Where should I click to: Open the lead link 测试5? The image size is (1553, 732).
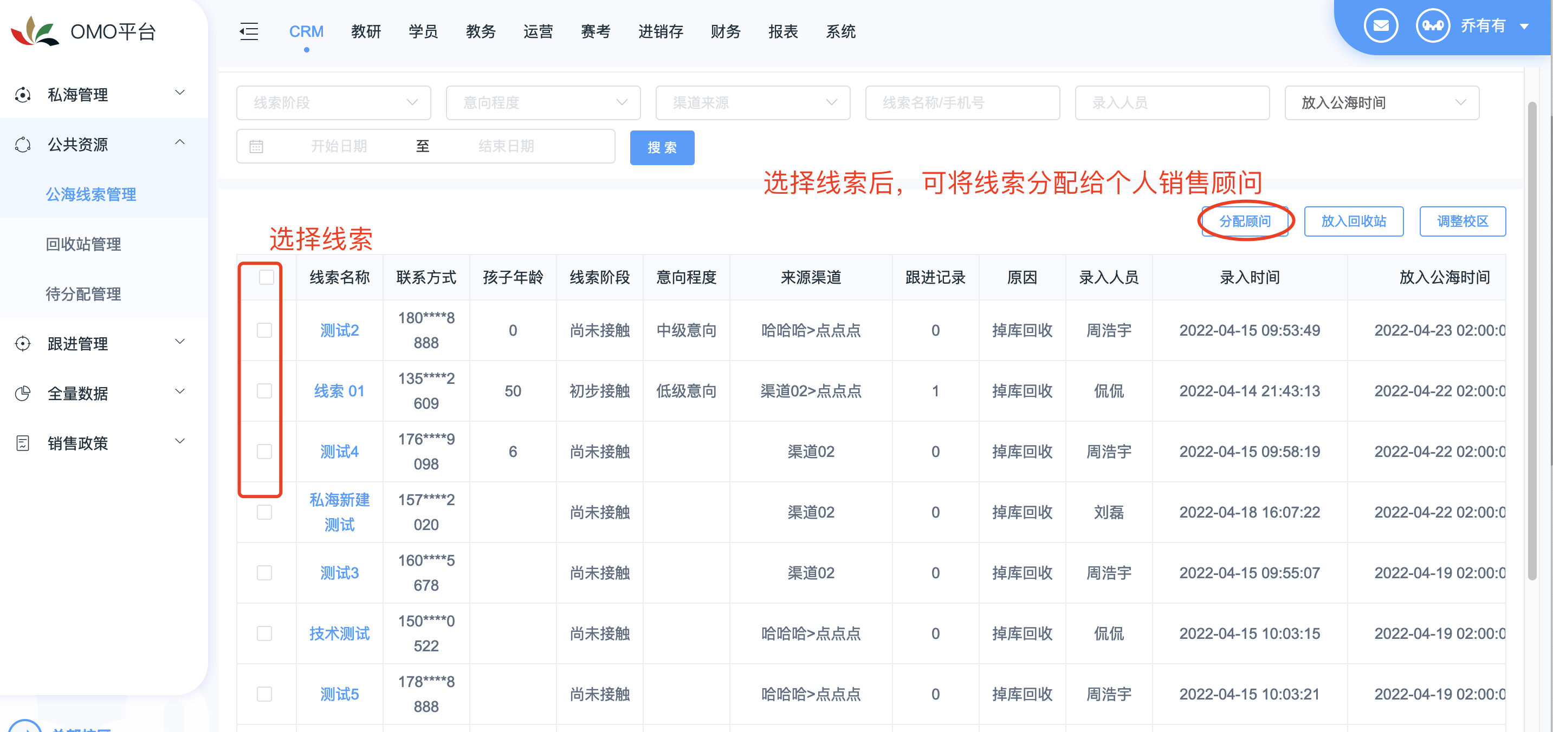pos(339,694)
